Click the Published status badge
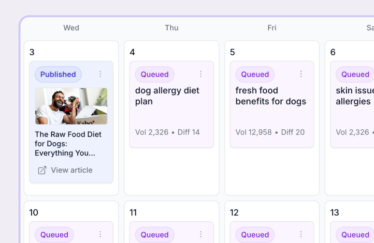Viewport: 374px width, 243px height. point(58,75)
